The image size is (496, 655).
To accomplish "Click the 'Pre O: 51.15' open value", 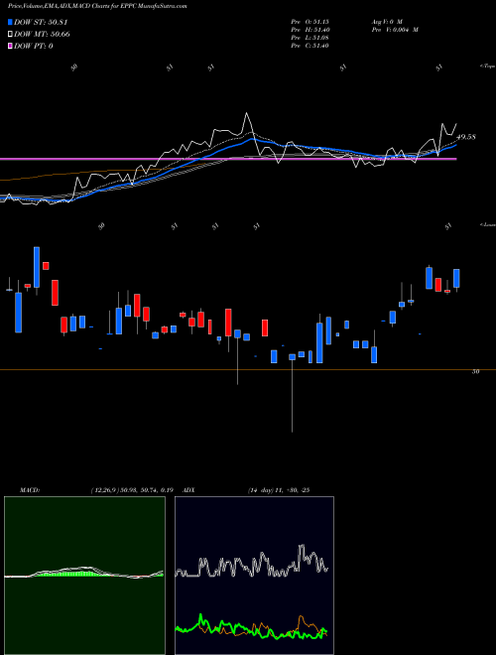I will coord(310,22).
